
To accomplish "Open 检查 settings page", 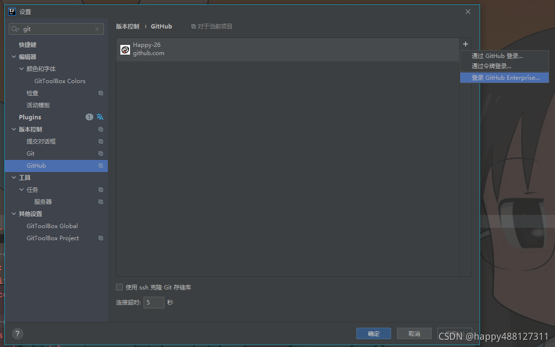I will click(x=32, y=93).
